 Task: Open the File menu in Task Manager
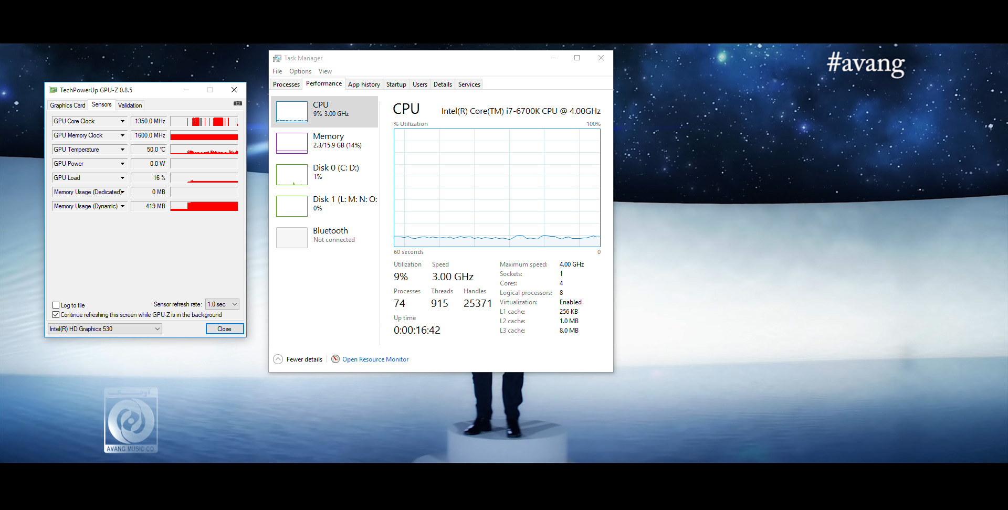pos(277,71)
